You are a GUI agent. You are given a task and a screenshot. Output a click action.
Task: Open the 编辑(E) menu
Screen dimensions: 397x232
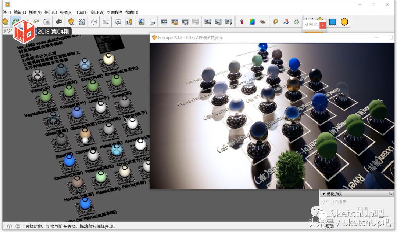coord(20,12)
